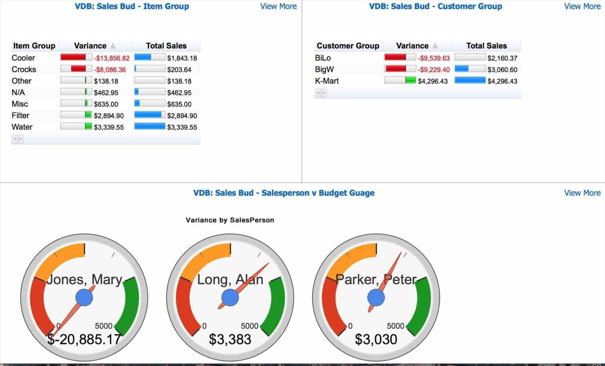Click Total Sales header in Customer Group table

[487, 46]
